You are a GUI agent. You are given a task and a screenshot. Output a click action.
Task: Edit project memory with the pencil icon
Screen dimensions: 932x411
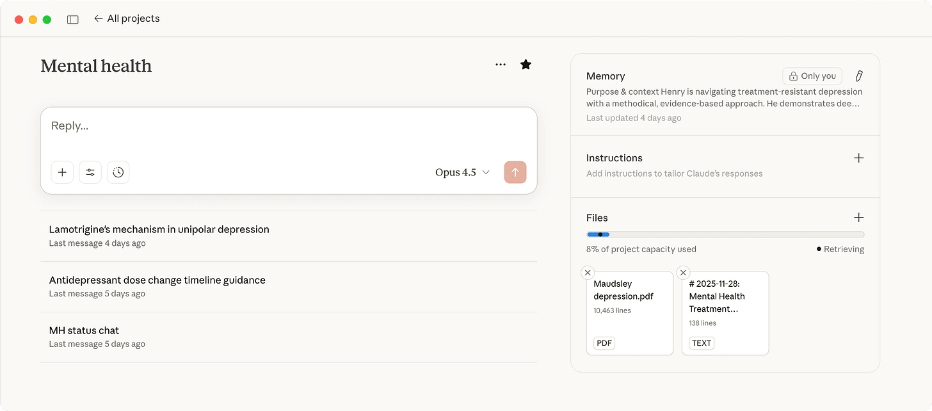859,76
